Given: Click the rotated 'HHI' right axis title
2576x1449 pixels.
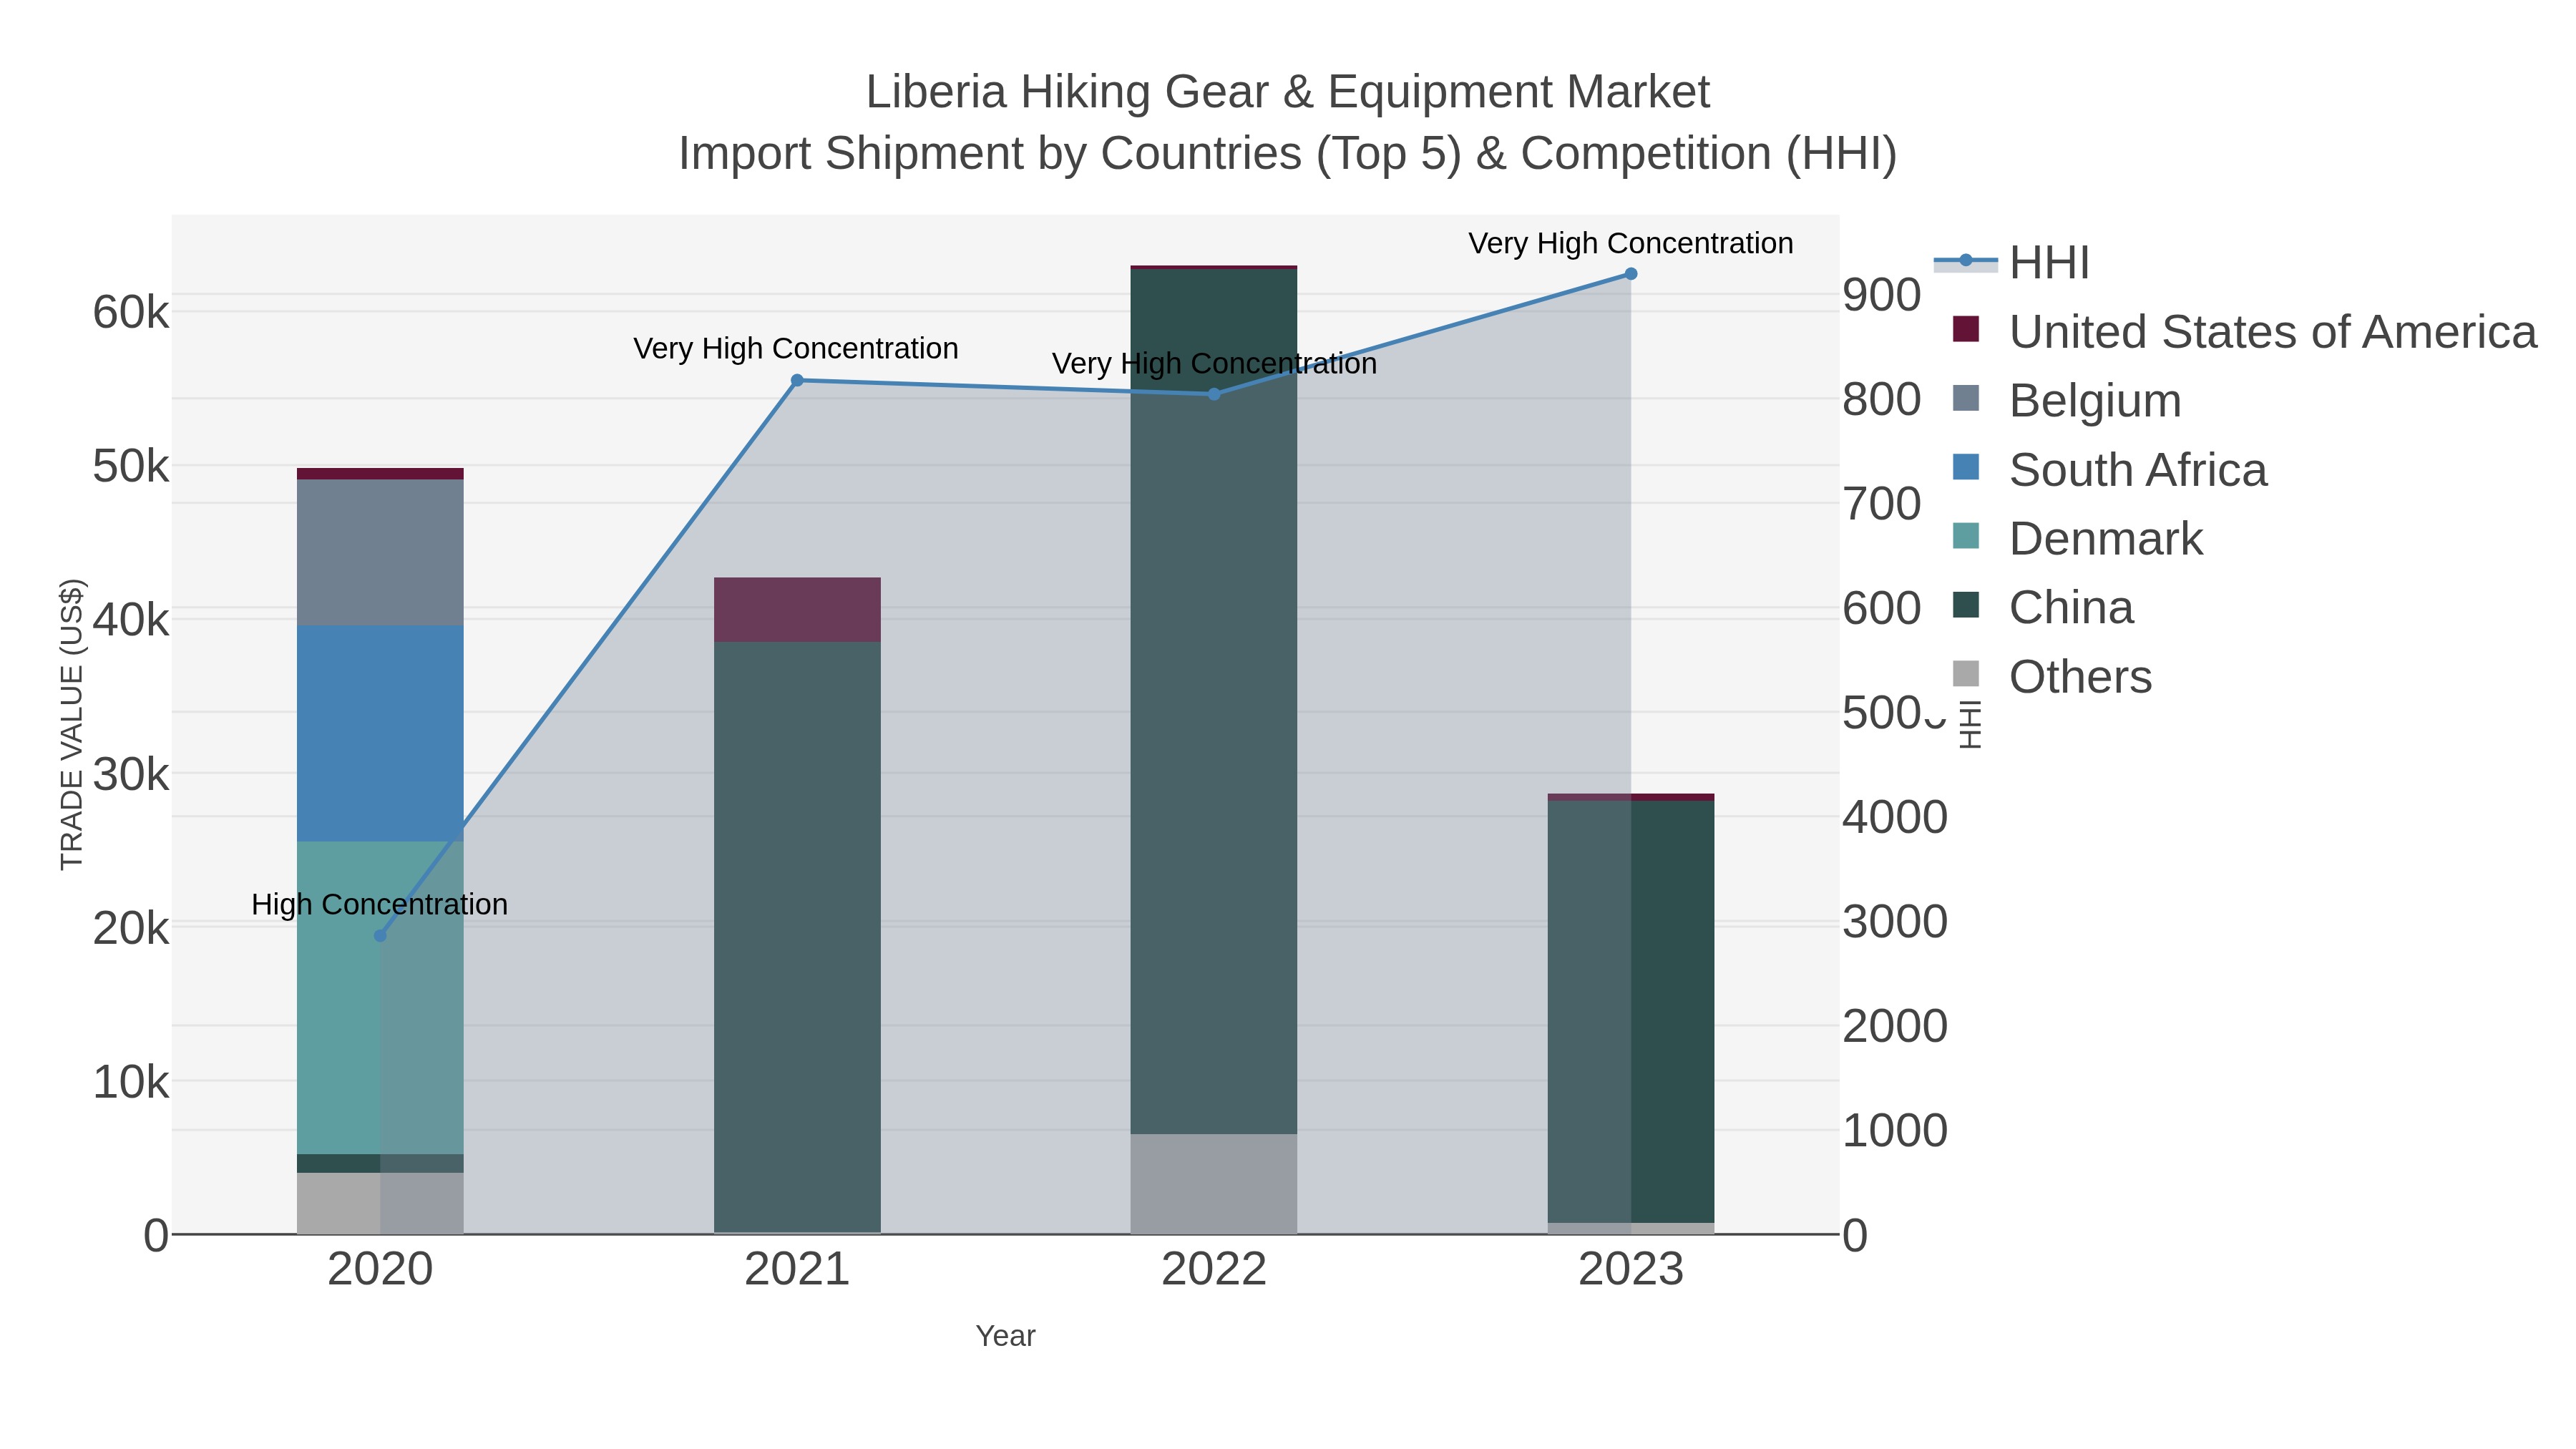Looking at the screenshot, I should coord(1969,725).
